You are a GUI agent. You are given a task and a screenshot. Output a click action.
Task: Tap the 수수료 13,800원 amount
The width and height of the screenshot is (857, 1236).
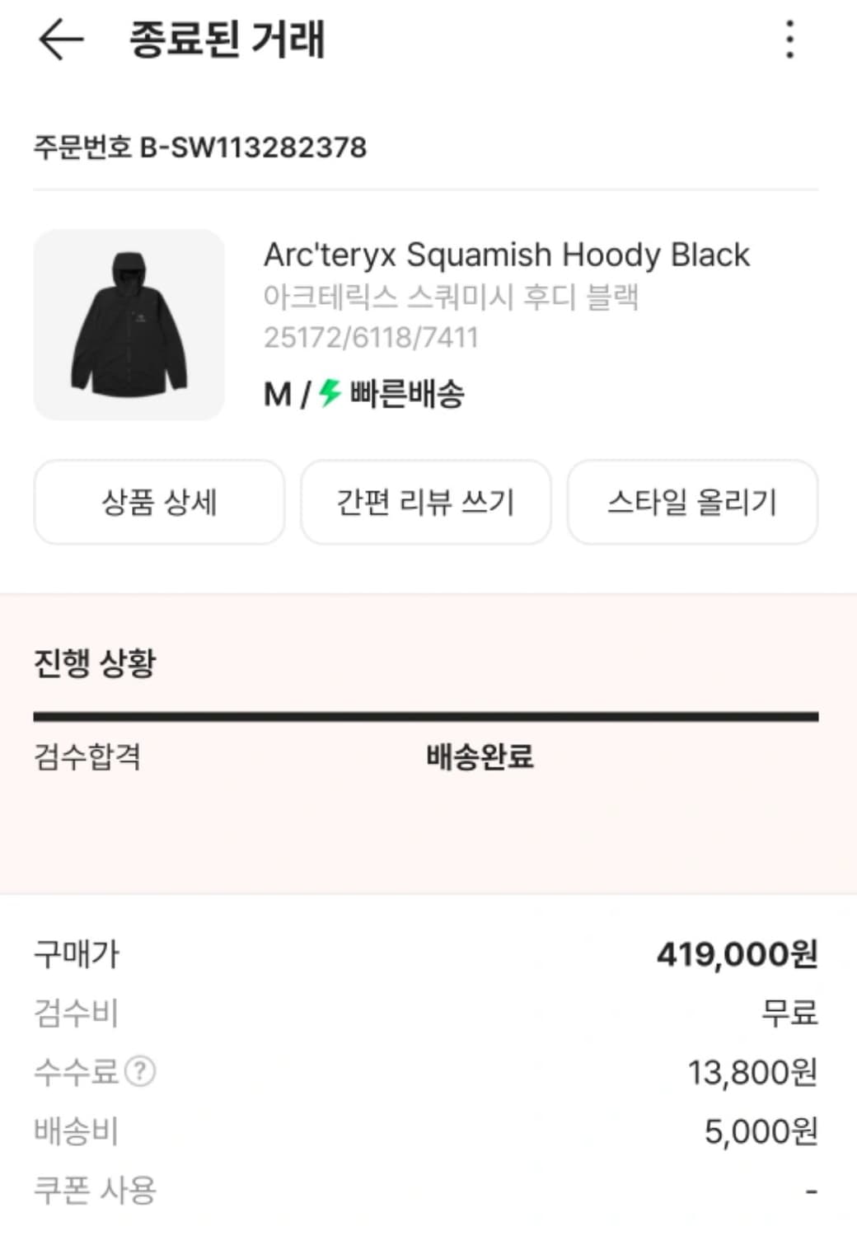[x=752, y=1072]
